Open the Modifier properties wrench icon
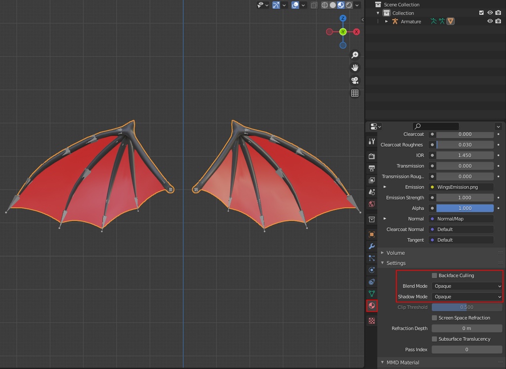The image size is (506, 369). point(372,246)
